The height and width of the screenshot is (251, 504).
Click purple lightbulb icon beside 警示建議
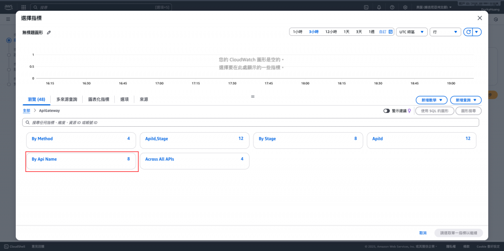pos(409,111)
